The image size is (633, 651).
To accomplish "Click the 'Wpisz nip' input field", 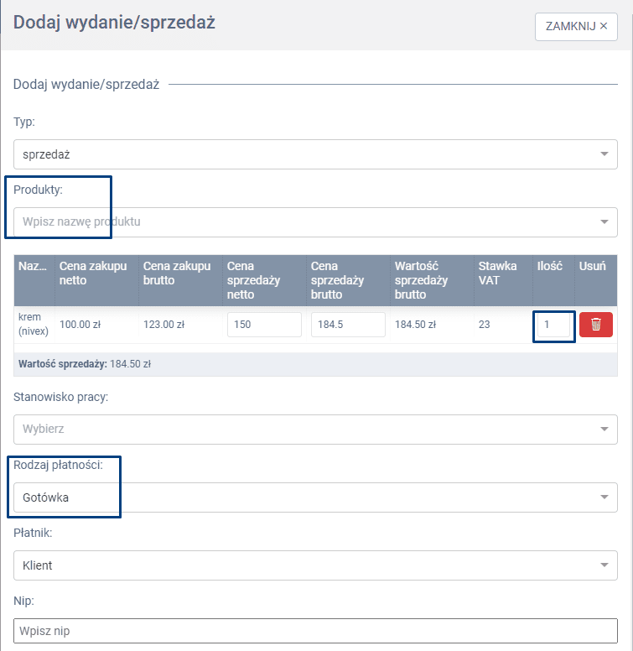I will click(315, 631).
